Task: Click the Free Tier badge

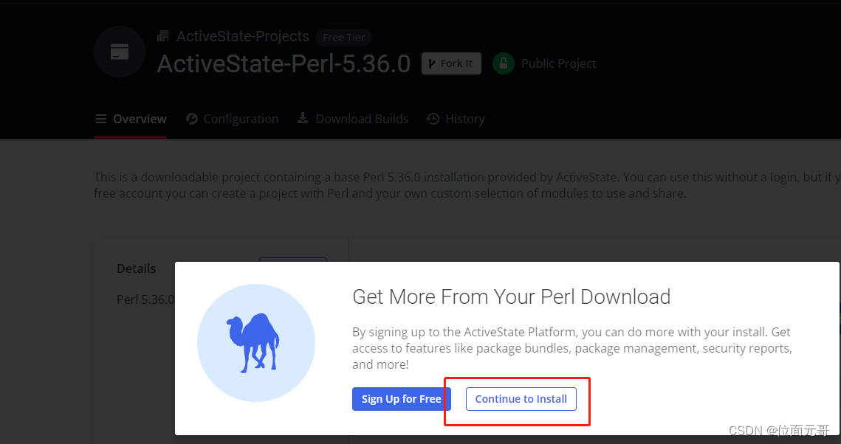Action: 343,37
